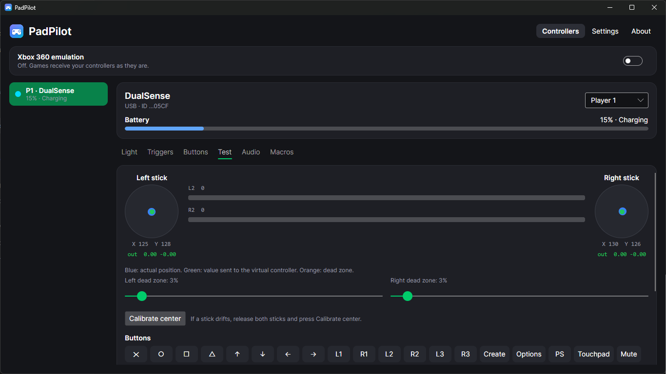Image resolution: width=666 pixels, height=374 pixels.
Task: Open the About page
Action: 641,31
